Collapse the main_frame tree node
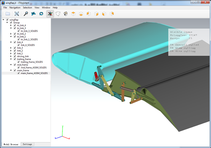This screenshot has height=148, width=211. point(11,70)
